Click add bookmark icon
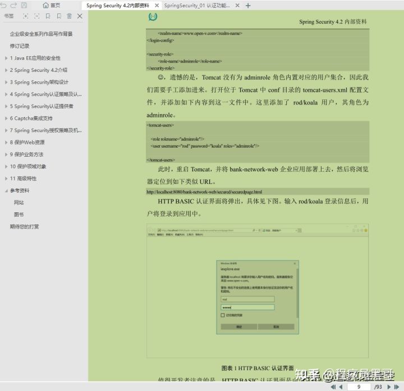Viewport: 404px width, 391px height. (48, 16)
